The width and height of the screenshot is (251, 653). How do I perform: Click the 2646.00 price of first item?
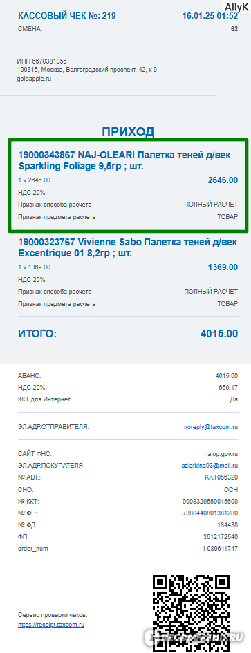point(223,180)
